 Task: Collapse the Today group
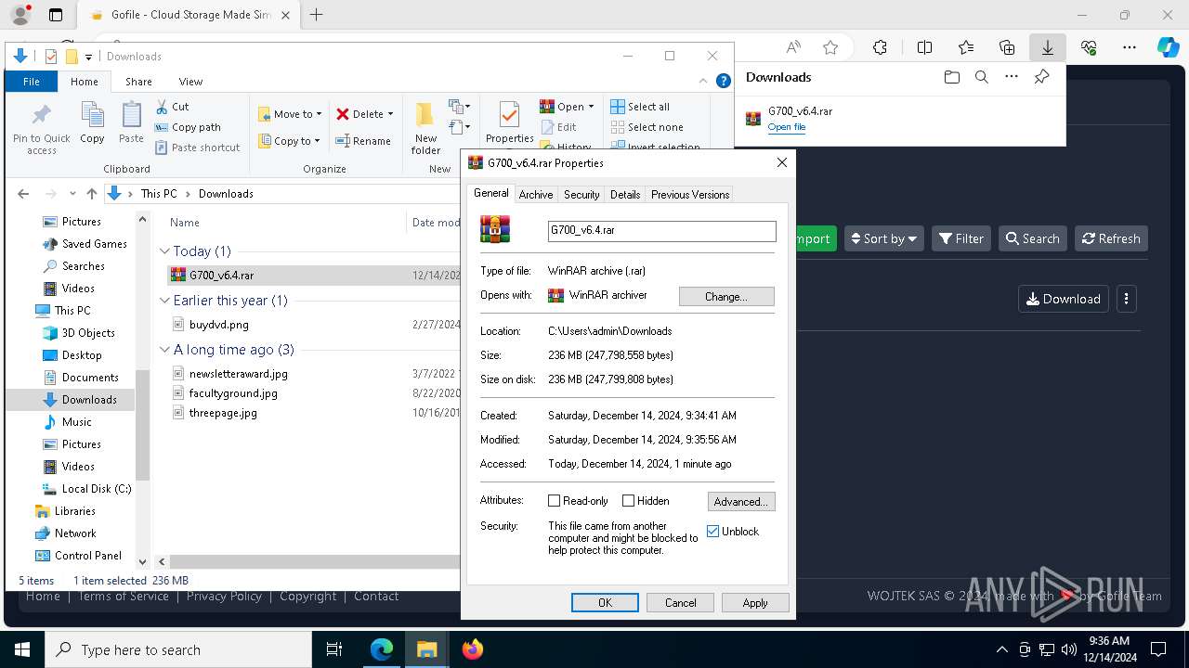click(164, 251)
